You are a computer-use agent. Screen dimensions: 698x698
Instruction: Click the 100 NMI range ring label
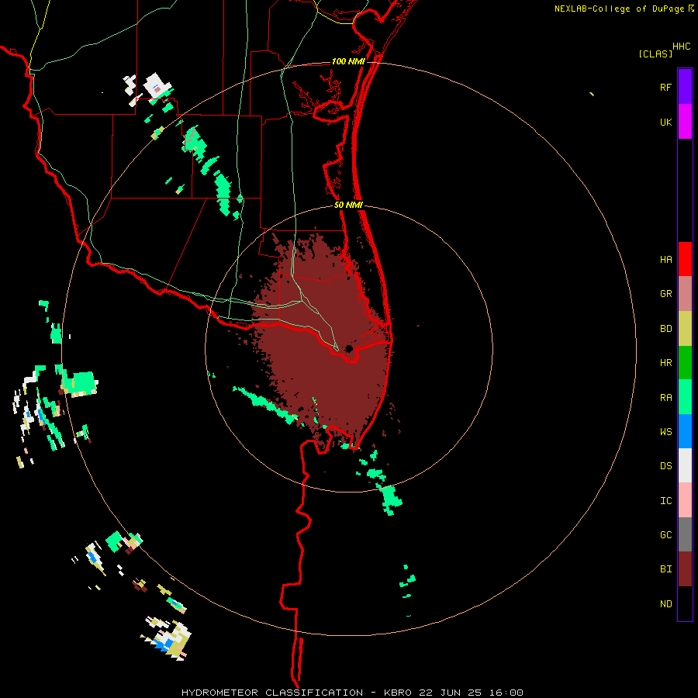[348, 61]
